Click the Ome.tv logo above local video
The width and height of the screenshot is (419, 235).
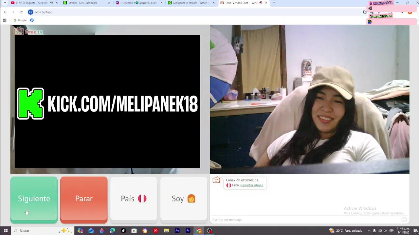[28, 32]
